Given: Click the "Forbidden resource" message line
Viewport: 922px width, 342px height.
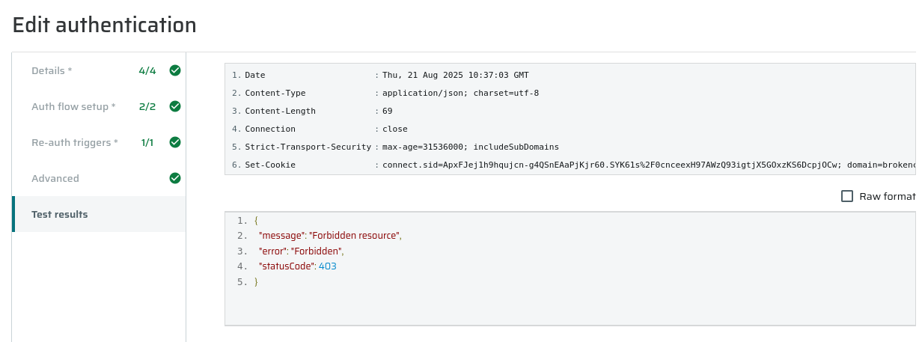Looking at the screenshot, I should [330, 236].
